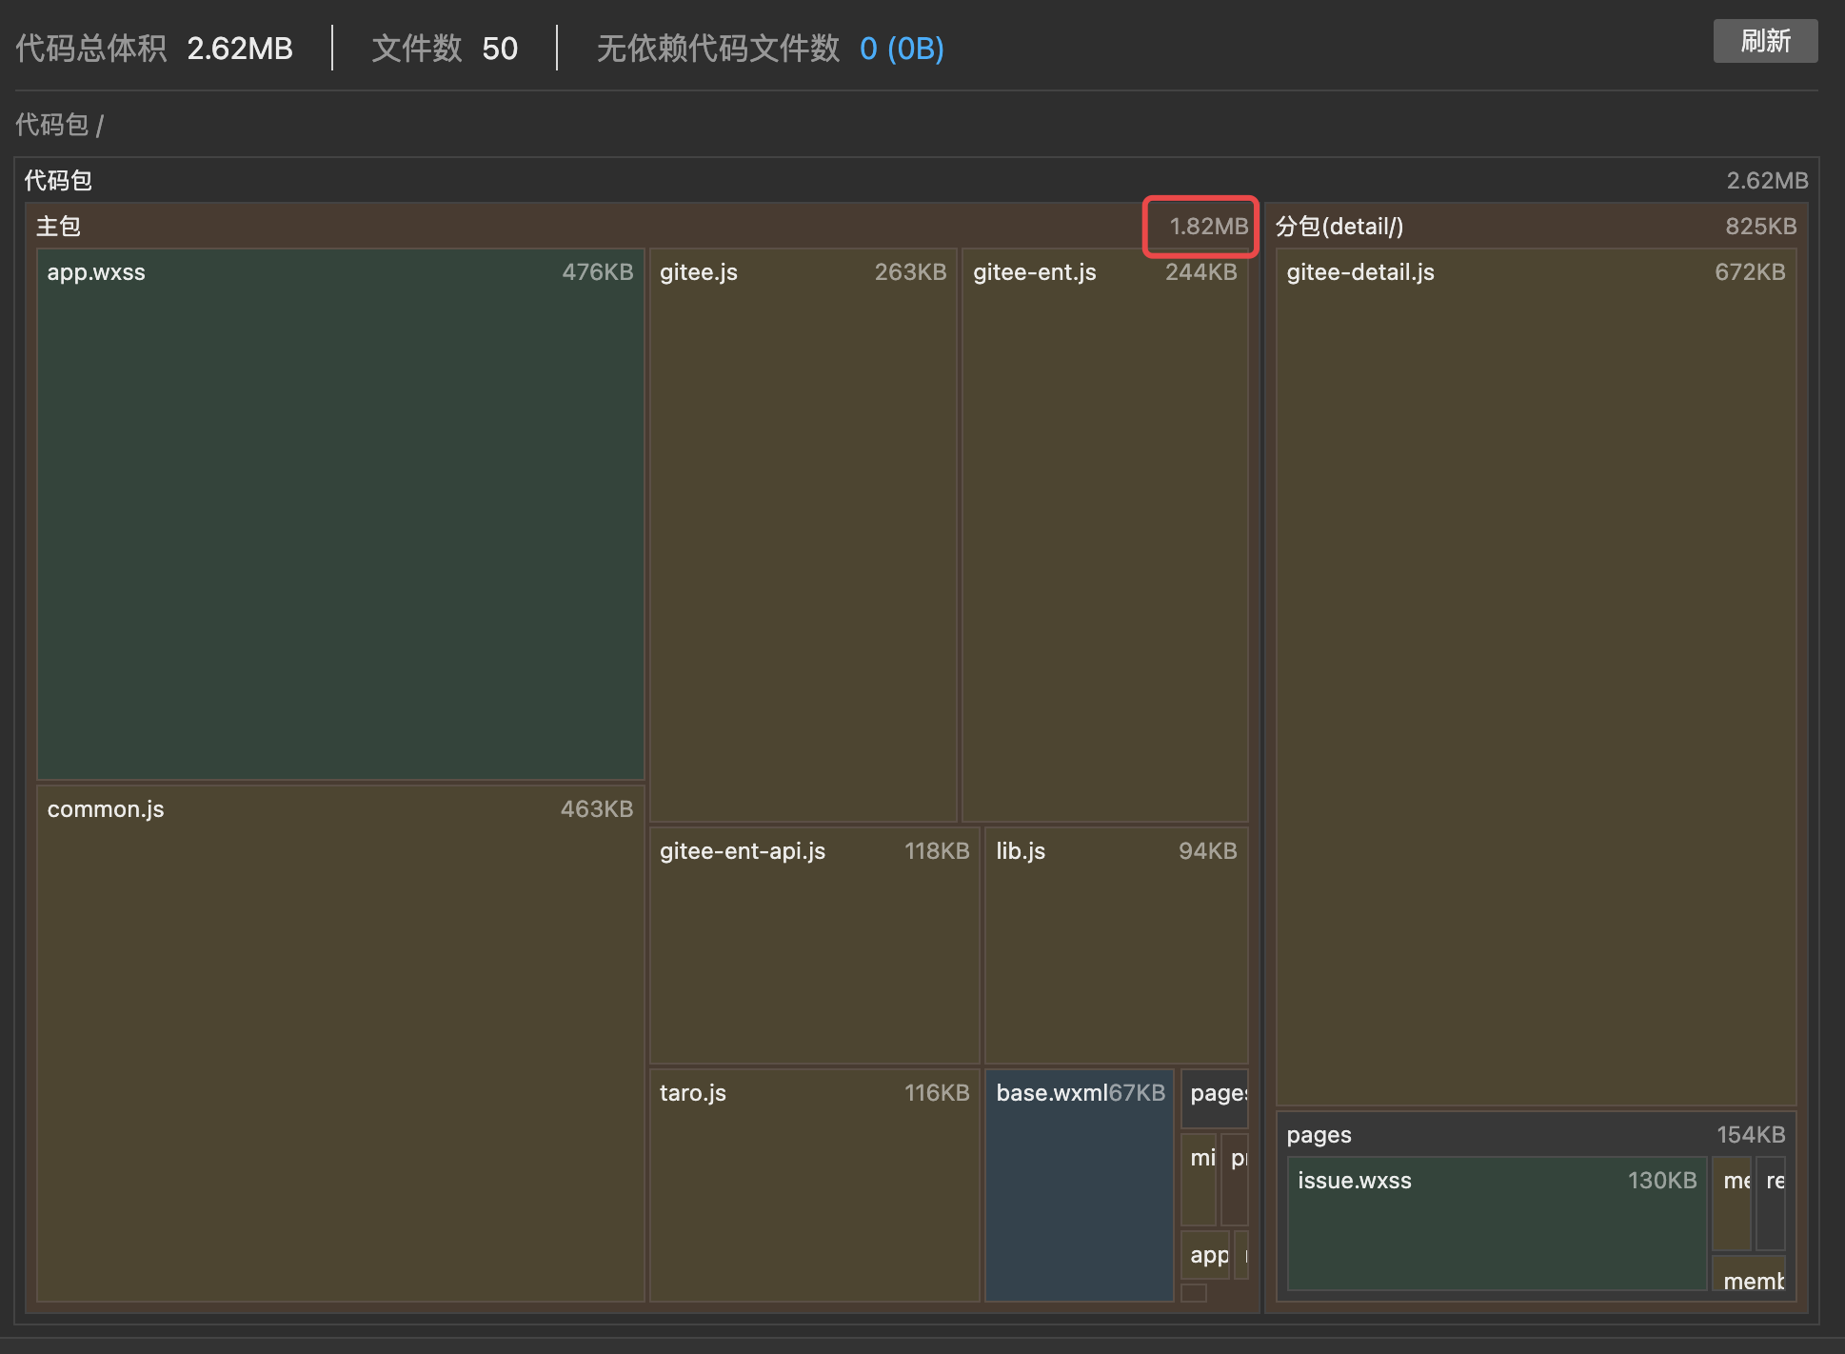
Task: Open the 0 (0B) unused files link
Action: pos(901,49)
